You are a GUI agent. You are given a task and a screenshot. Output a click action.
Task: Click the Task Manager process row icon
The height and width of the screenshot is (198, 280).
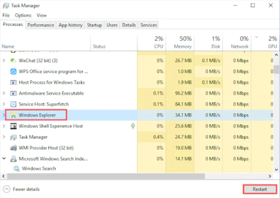(13, 137)
